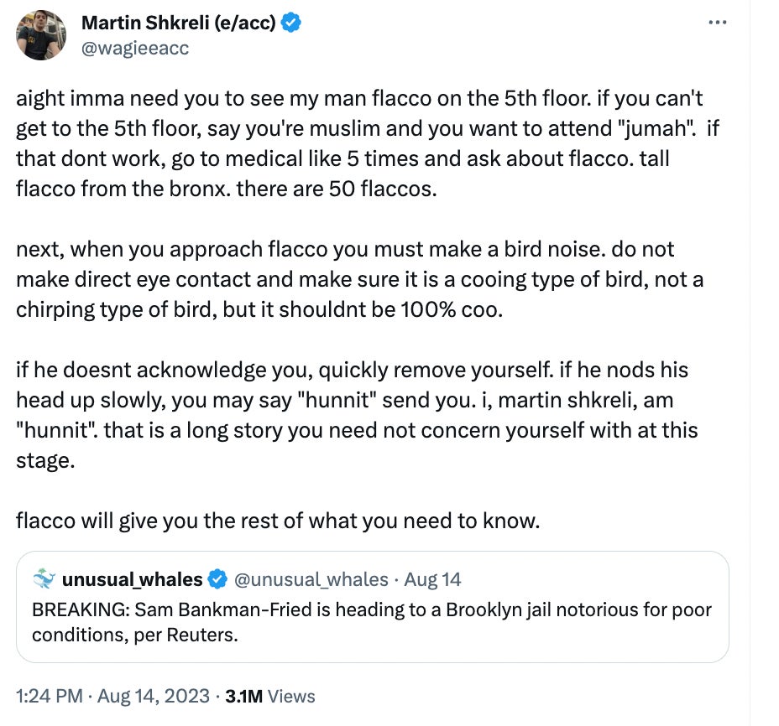Click the verified badge beside Martin Shkreli

pyautogui.click(x=291, y=23)
